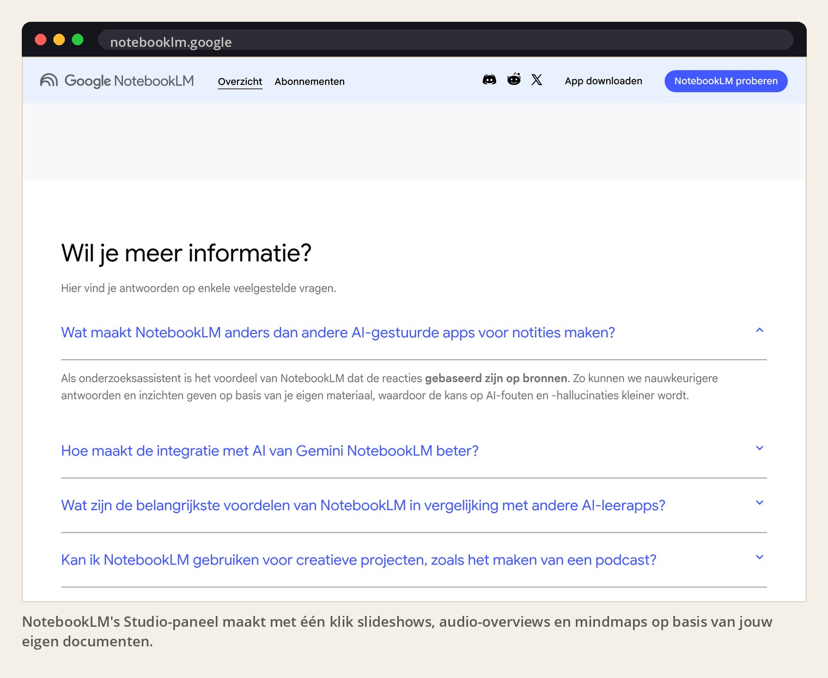828x678 pixels.
Task: Click the yellow minimize window button
Action: click(59, 39)
